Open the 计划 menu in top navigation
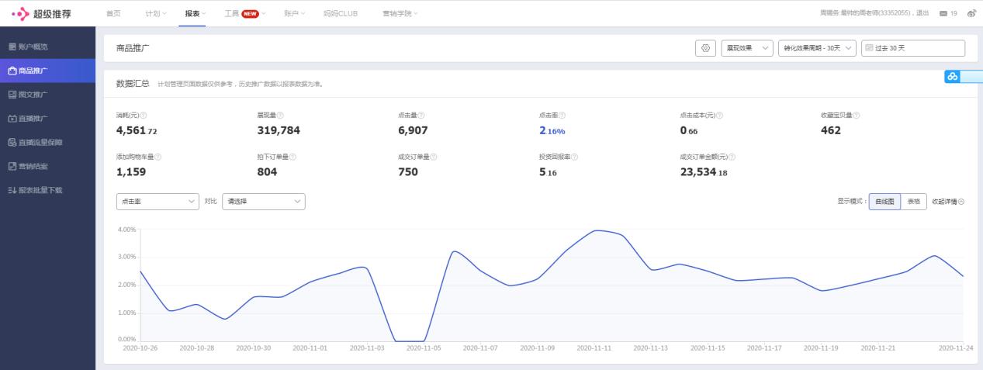Viewport: 983px width, 370px height. [155, 13]
